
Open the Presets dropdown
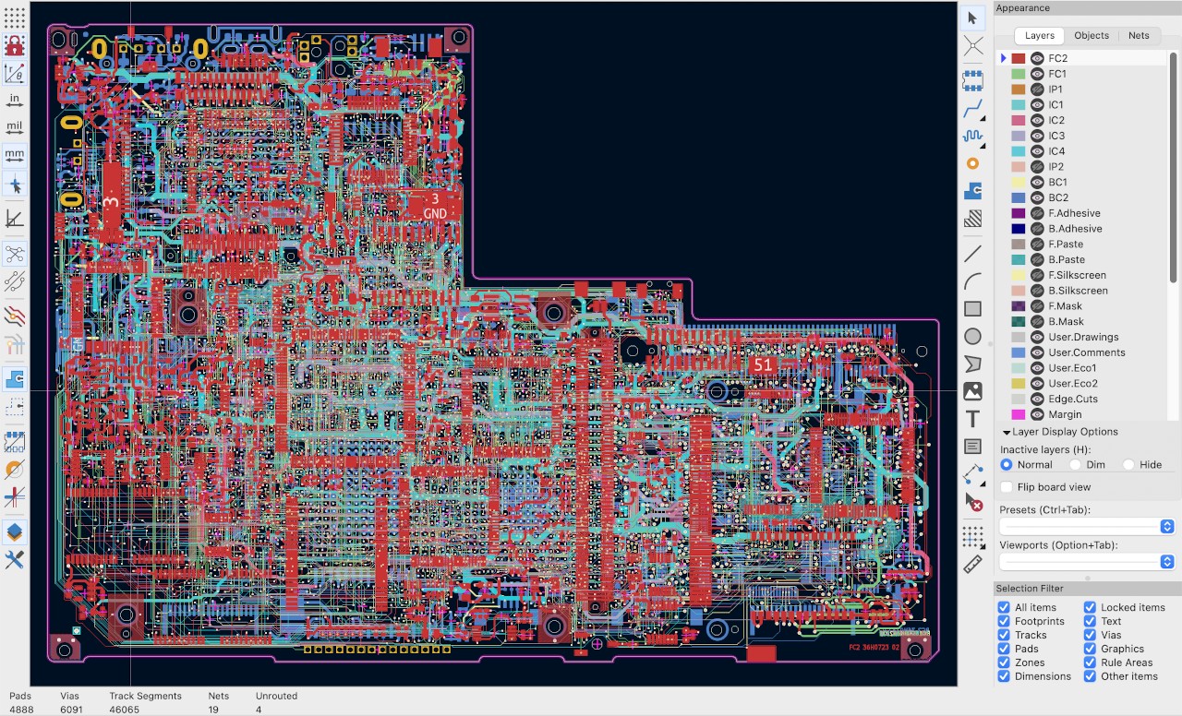pyautogui.click(x=1086, y=526)
